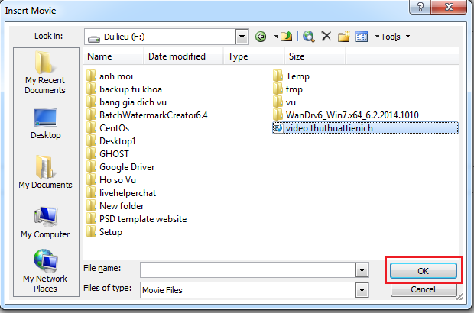Click the OK button

(423, 270)
